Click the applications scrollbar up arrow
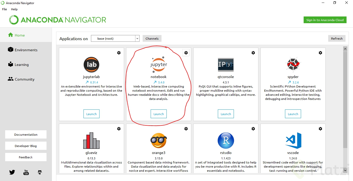The height and width of the screenshot is (181, 353). point(345,49)
